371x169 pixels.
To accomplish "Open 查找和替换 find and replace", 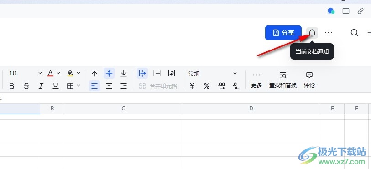I will point(283,80).
